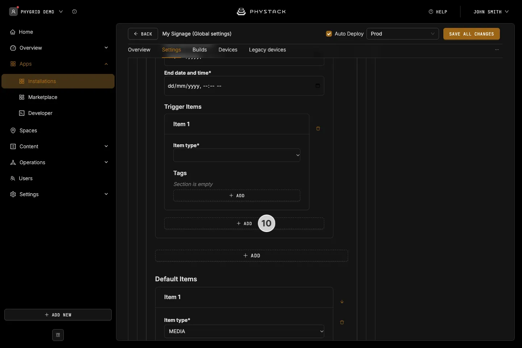This screenshot has height=348, width=522.
Task: Click the Phystack logo in header
Action: 261,12
